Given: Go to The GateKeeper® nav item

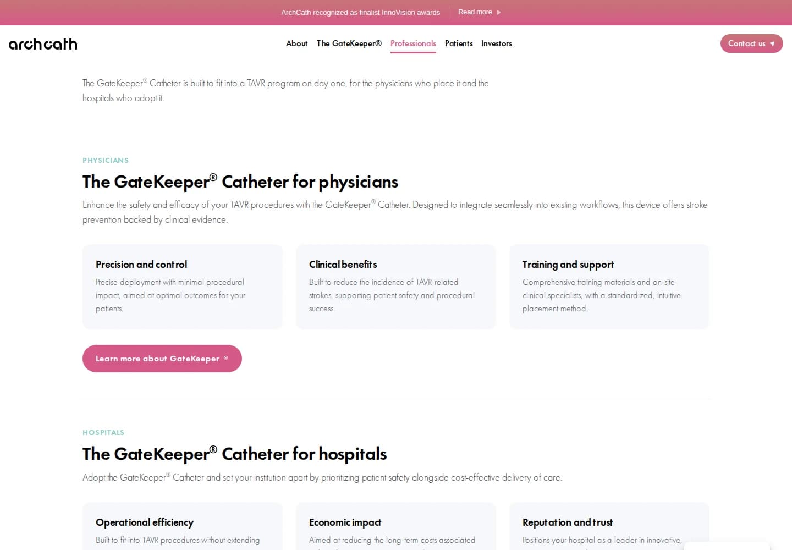Looking at the screenshot, I should pos(349,43).
